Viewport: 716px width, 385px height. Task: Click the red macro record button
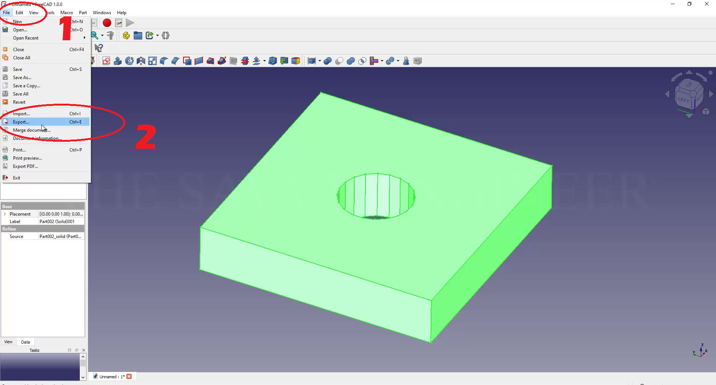point(107,23)
